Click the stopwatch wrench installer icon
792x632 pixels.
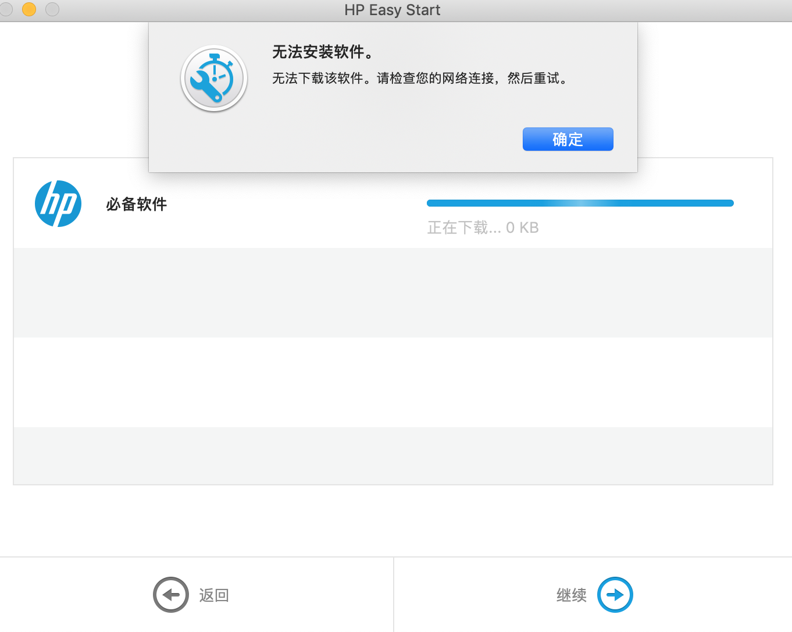tap(214, 79)
